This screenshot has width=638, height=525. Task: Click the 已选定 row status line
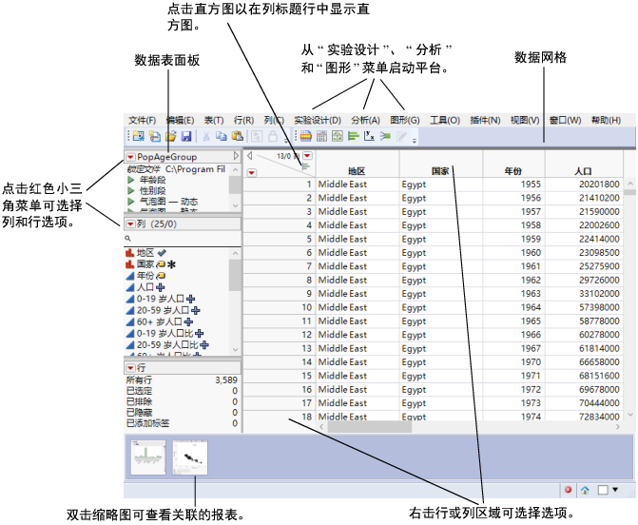(182, 391)
